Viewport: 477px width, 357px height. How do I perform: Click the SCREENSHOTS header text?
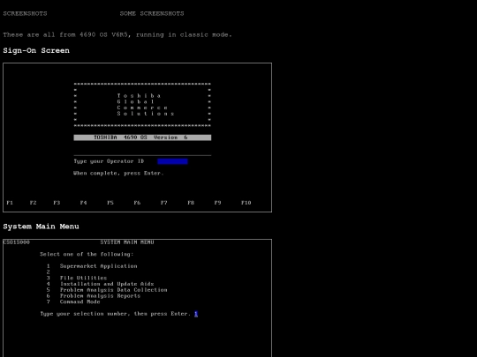25,13
